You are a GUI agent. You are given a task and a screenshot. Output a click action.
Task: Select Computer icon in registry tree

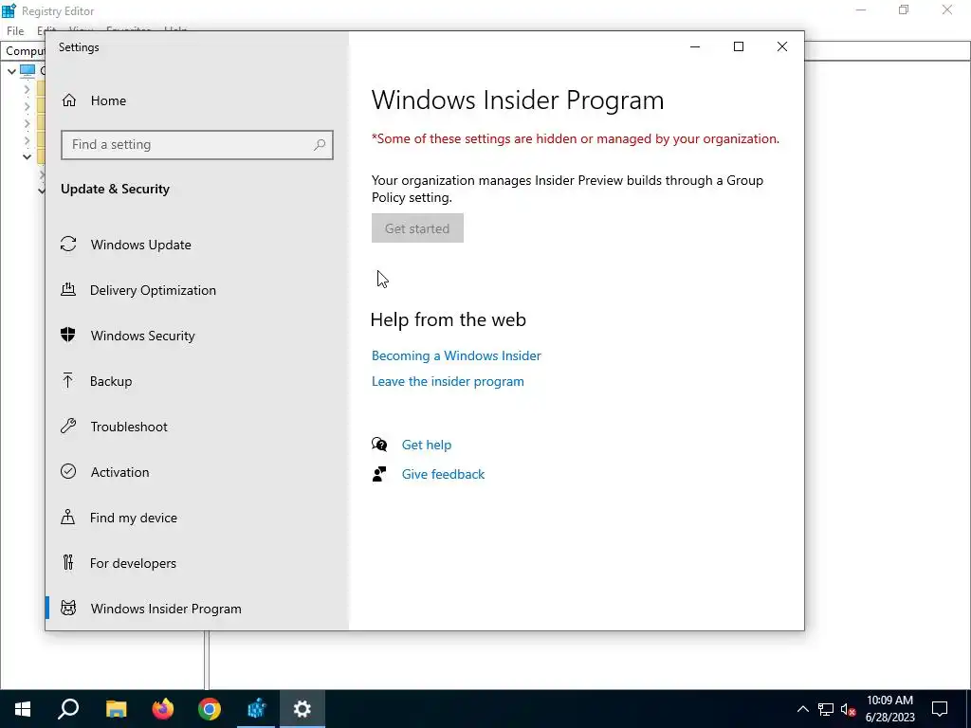coord(27,70)
